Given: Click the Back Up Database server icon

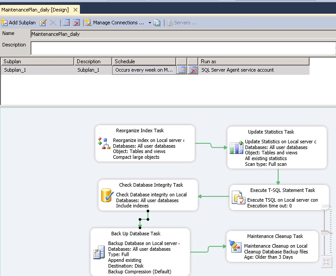Looking at the screenshot, I should pyautogui.click(x=99, y=252).
